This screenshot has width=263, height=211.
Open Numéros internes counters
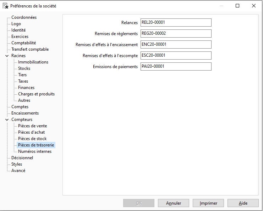35,151
